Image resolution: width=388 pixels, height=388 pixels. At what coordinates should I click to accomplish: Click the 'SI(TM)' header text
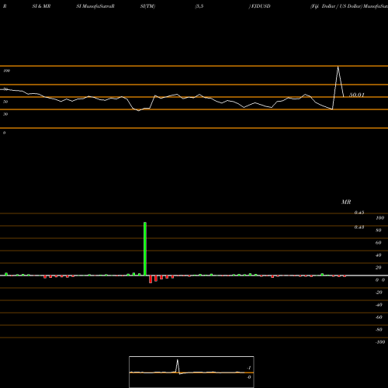(x=147, y=6)
